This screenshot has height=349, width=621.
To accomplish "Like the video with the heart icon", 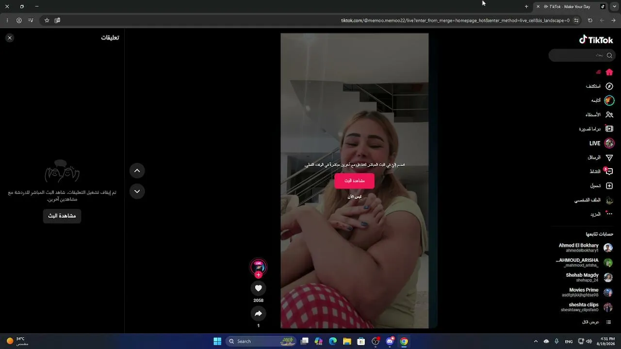I will click(x=258, y=288).
